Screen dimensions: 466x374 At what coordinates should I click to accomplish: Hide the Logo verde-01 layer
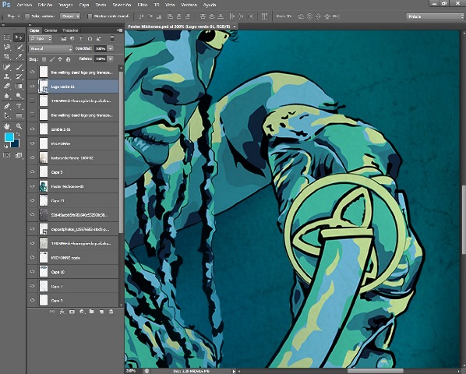(32, 86)
